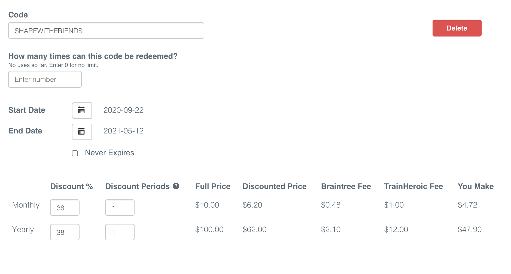Click the redemption limit number field

tap(45, 79)
